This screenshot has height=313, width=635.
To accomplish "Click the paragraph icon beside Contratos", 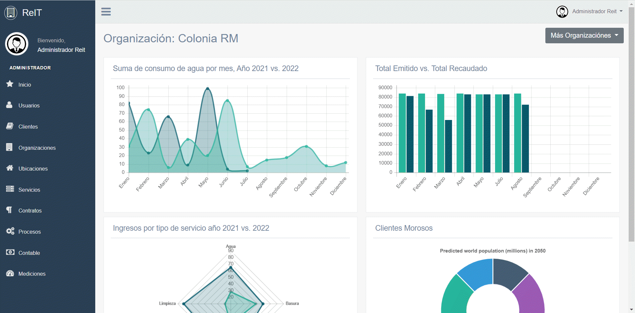I will [x=9, y=210].
